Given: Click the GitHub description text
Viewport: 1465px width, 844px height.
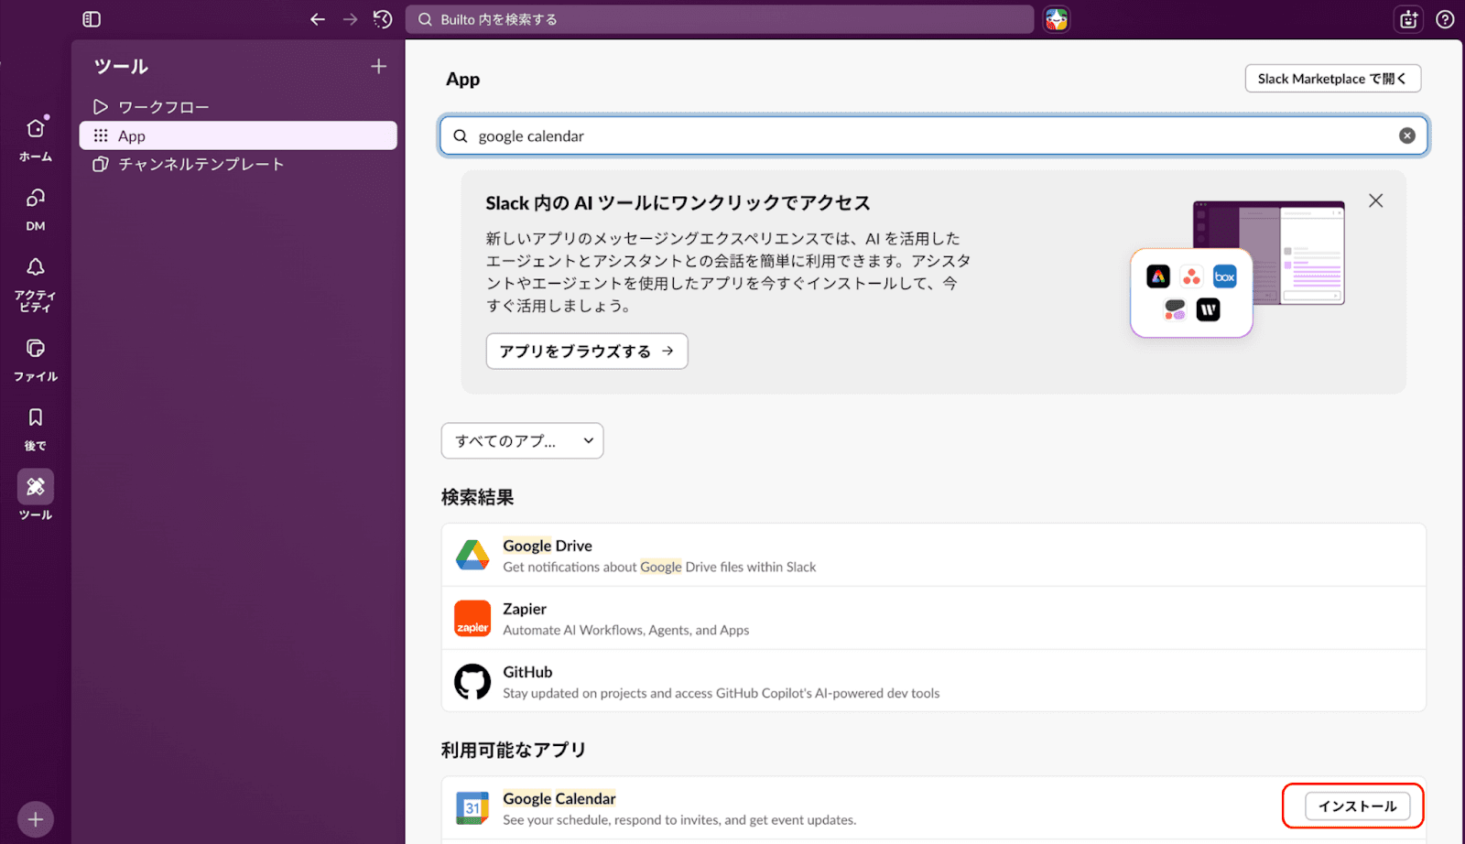Looking at the screenshot, I should pyautogui.click(x=722, y=693).
